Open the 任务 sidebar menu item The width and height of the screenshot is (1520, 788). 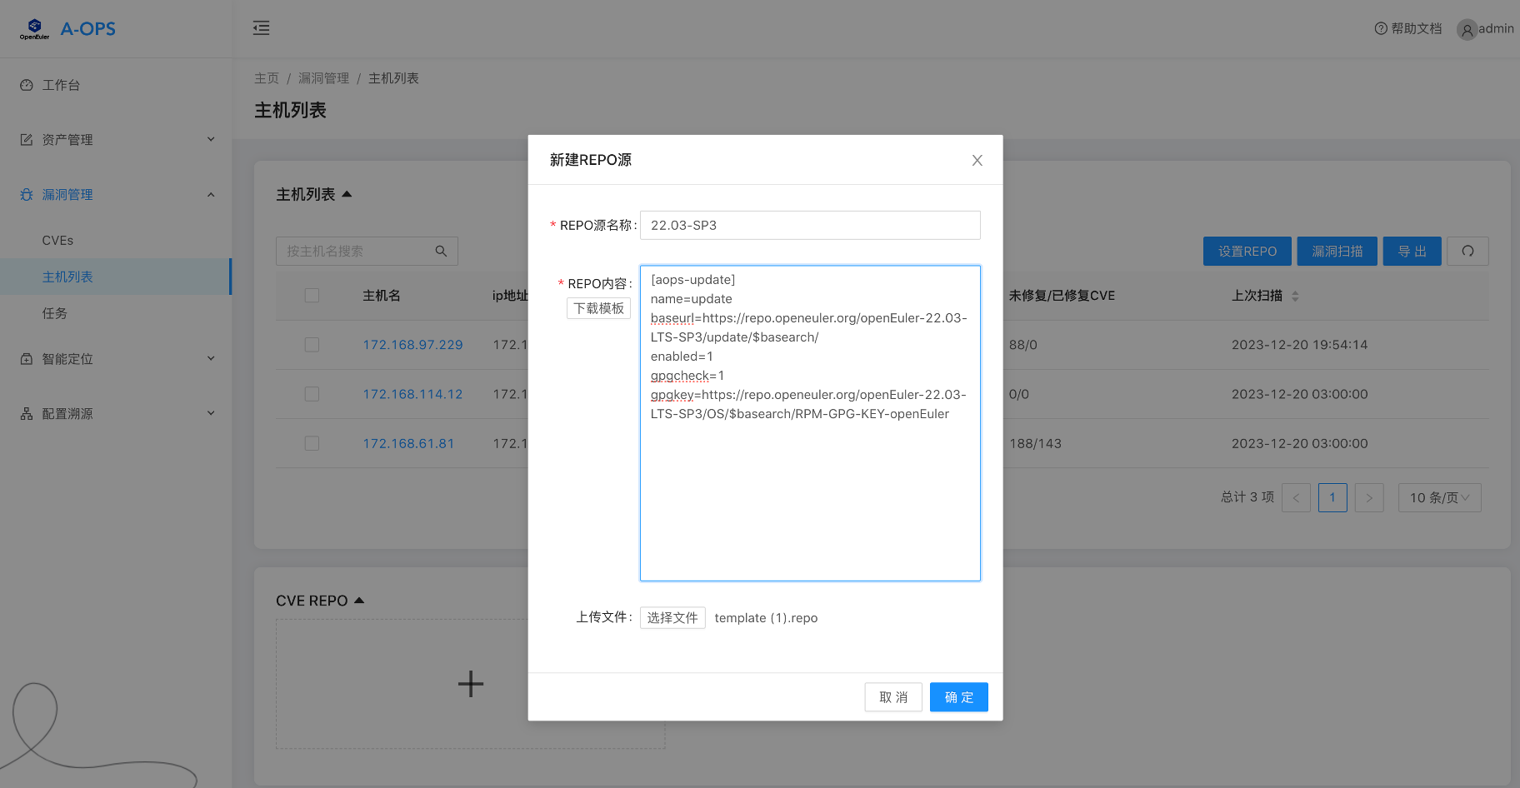(x=55, y=314)
